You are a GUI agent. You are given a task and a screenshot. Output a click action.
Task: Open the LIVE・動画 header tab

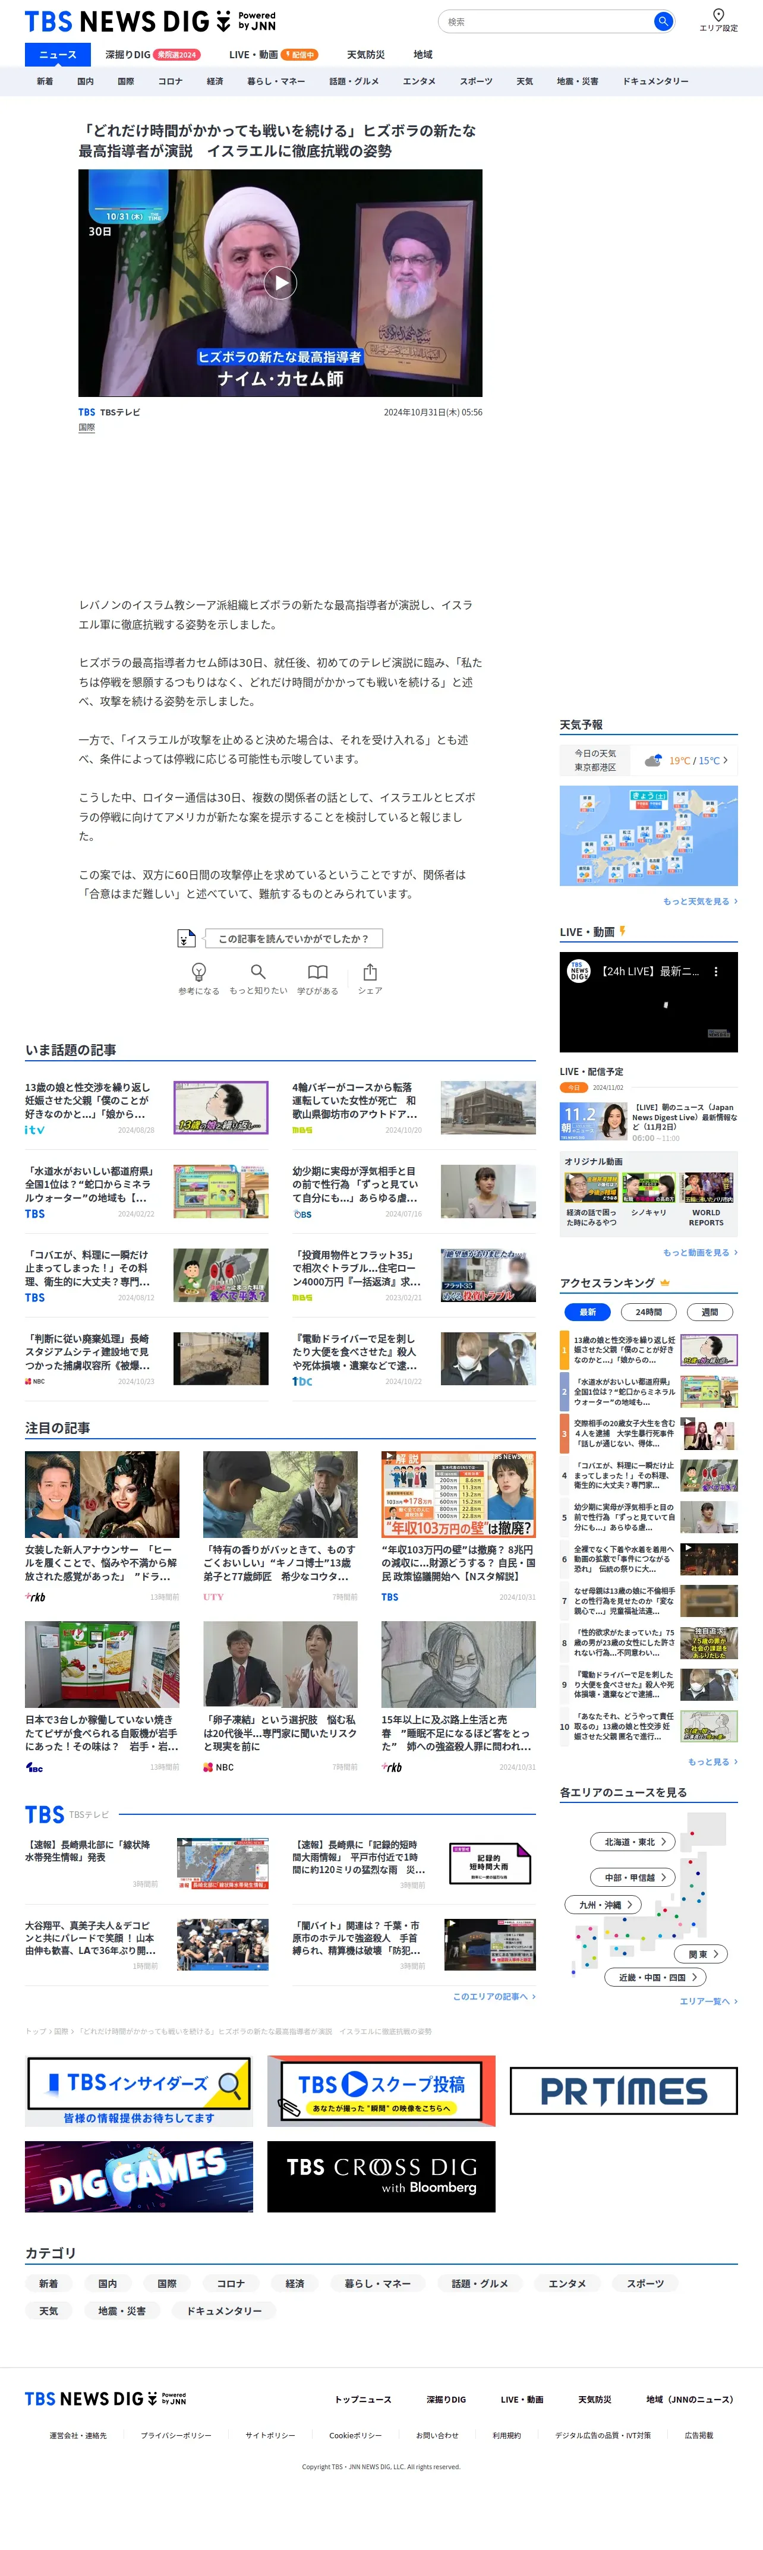point(273,55)
